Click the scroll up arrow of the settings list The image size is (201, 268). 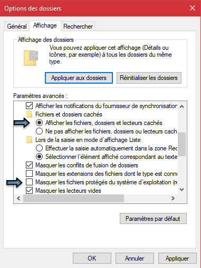182,106
